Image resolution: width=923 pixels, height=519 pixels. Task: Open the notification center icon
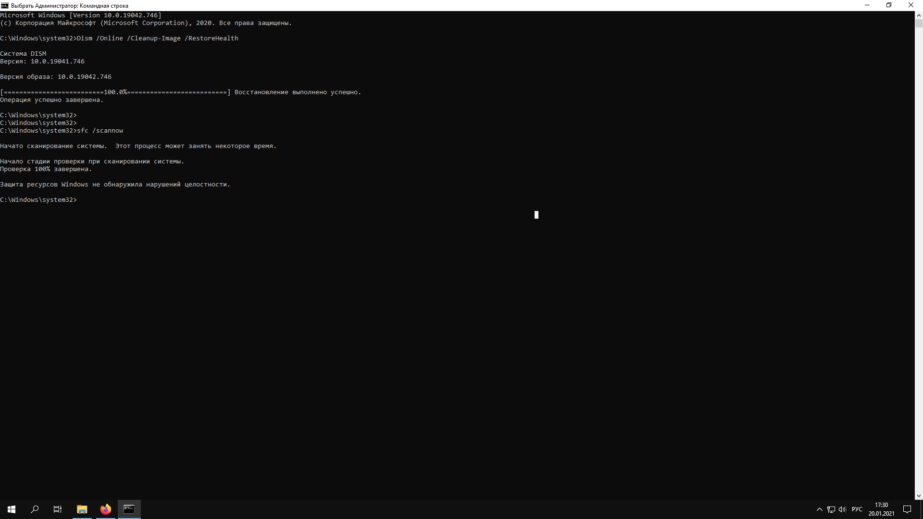[907, 509]
